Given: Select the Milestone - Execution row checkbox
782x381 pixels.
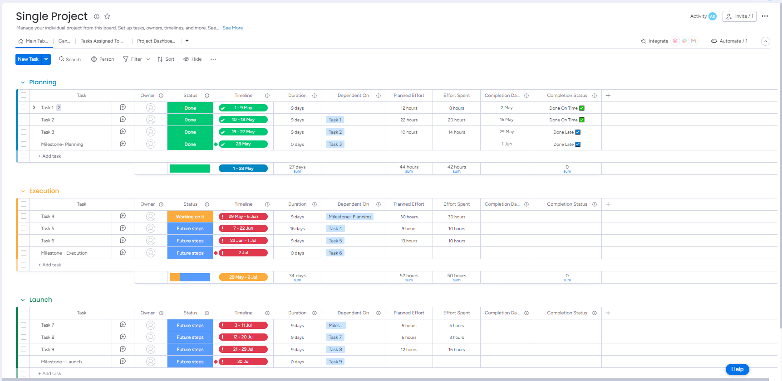Looking at the screenshot, I should click(x=24, y=253).
